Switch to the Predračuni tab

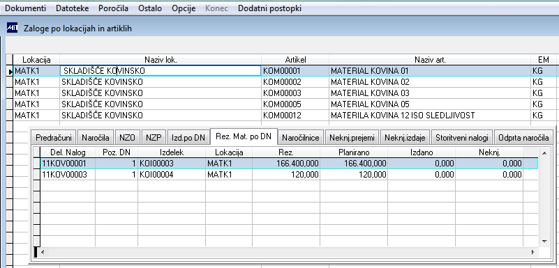coord(54,138)
